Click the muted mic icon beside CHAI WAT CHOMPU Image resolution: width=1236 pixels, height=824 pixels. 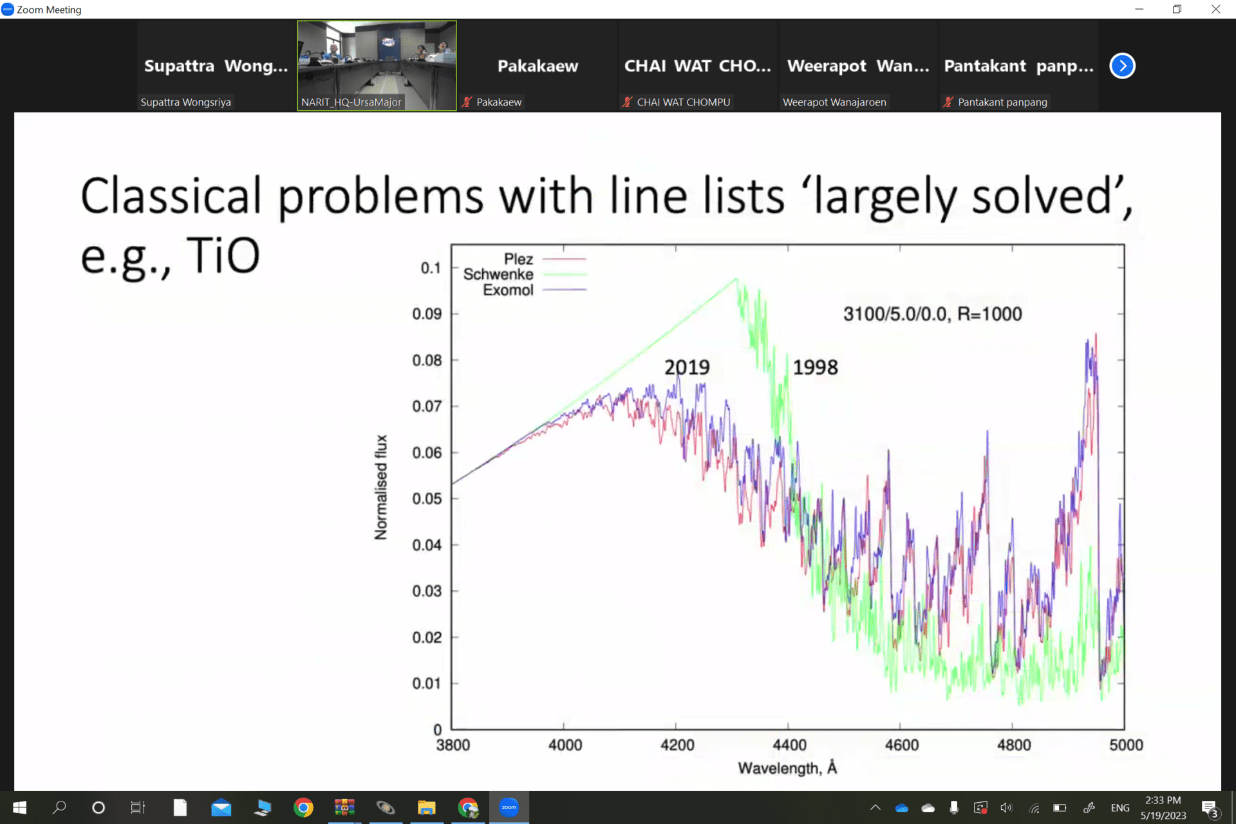pyautogui.click(x=628, y=102)
